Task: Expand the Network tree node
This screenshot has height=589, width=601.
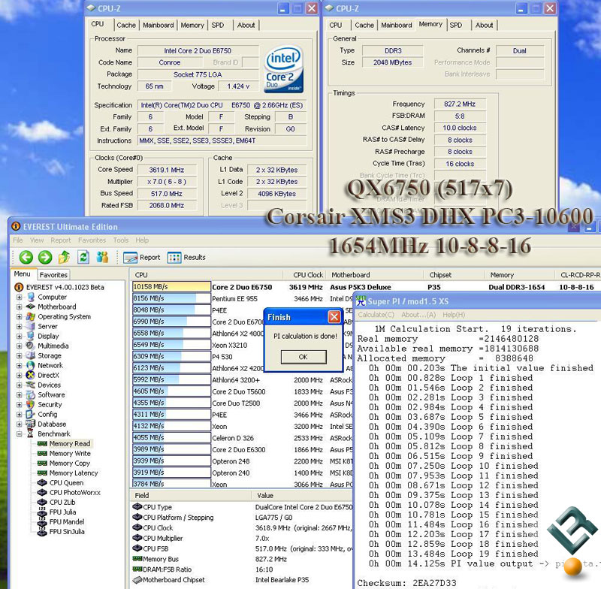Action: (x=20, y=365)
